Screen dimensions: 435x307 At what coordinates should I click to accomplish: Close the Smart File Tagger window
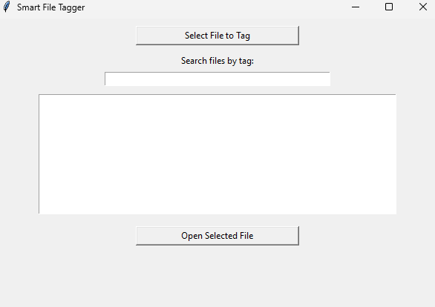pos(423,7)
